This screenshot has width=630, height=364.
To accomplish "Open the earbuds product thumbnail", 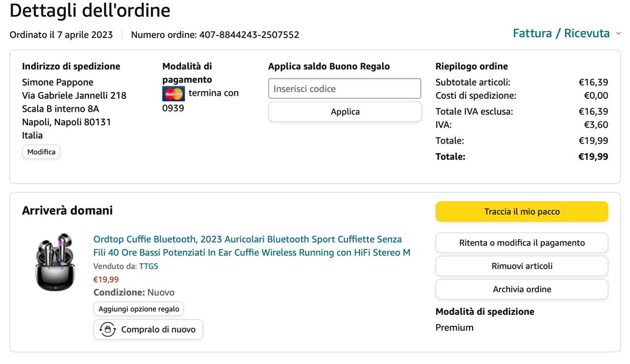I will 54,262.
